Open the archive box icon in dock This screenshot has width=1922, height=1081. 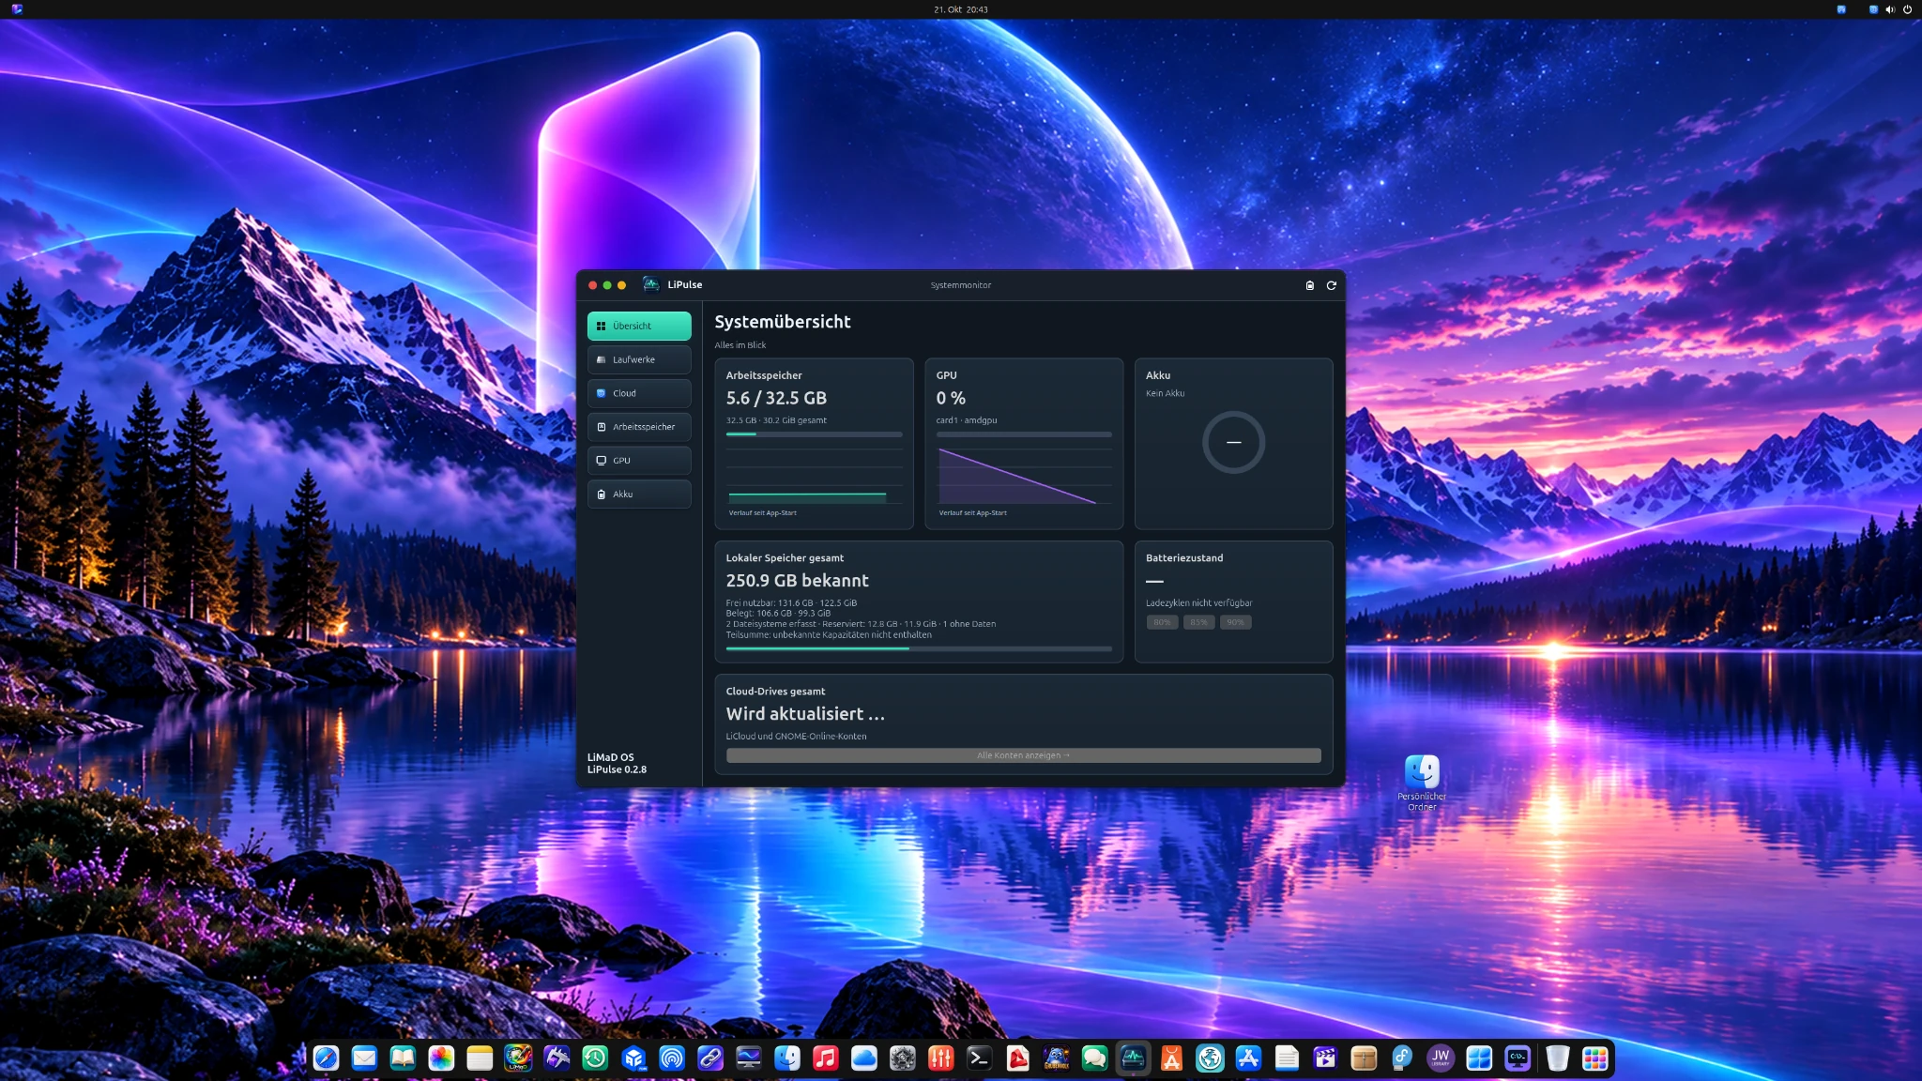tap(1364, 1058)
